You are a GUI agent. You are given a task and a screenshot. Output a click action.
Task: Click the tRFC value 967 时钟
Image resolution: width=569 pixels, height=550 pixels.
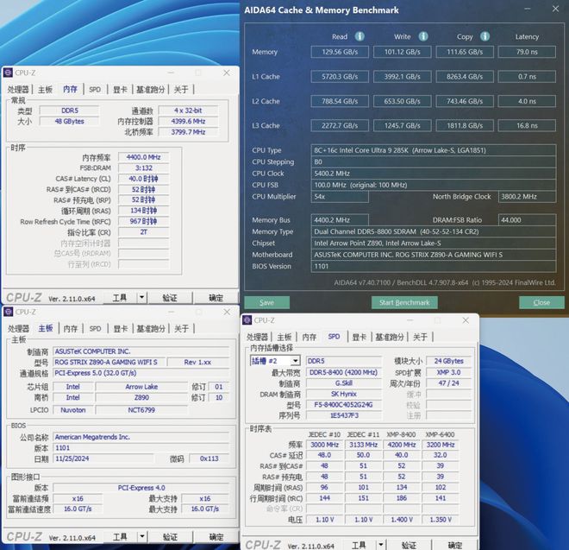[x=143, y=221]
